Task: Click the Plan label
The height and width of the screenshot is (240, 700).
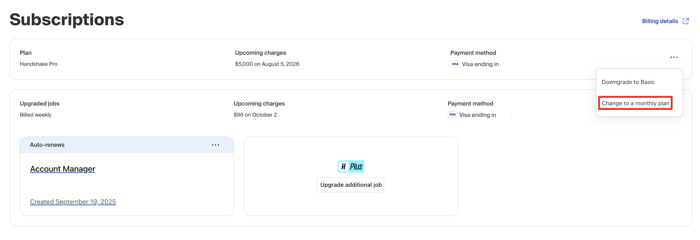Action: click(x=26, y=53)
